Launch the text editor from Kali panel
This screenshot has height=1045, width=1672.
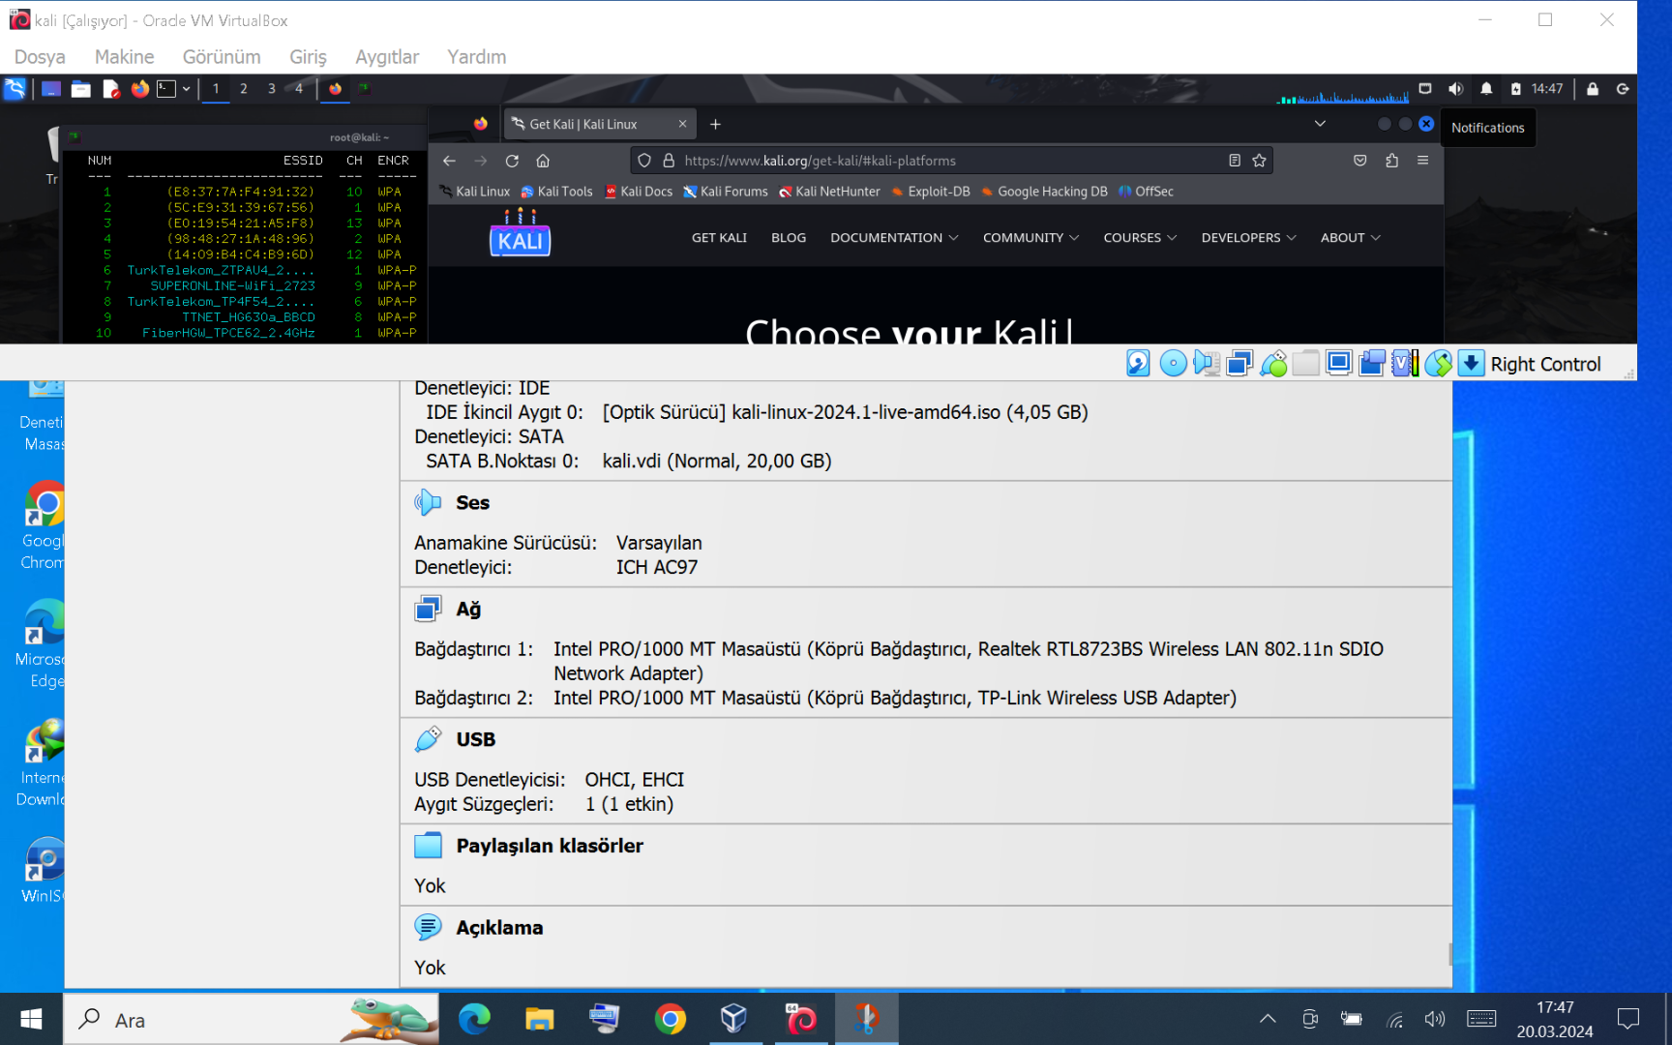(111, 89)
